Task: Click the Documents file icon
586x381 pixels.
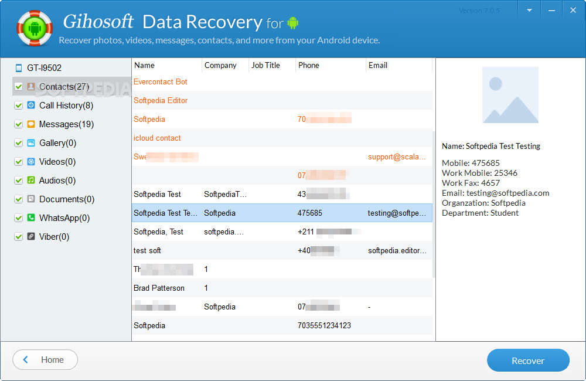Action: point(31,199)
